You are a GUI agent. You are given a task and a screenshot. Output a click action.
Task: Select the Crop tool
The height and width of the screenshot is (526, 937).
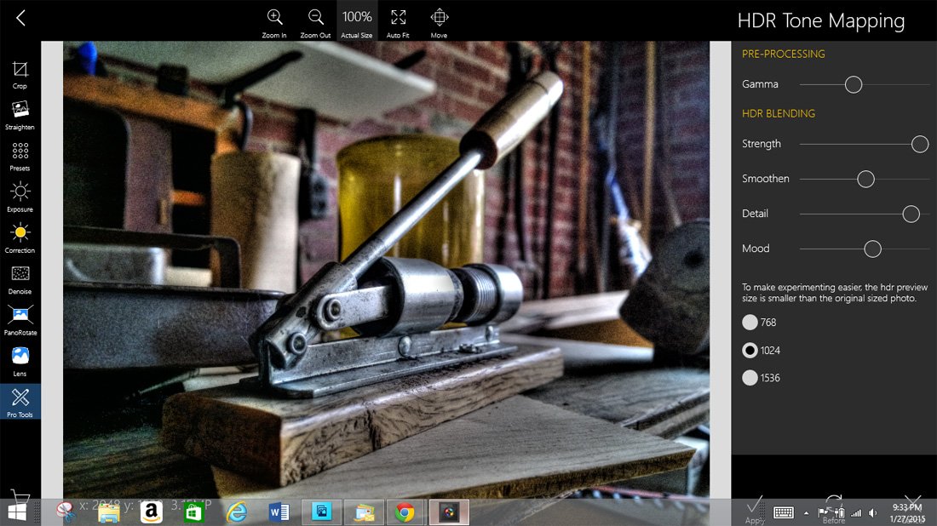[20, 75]
